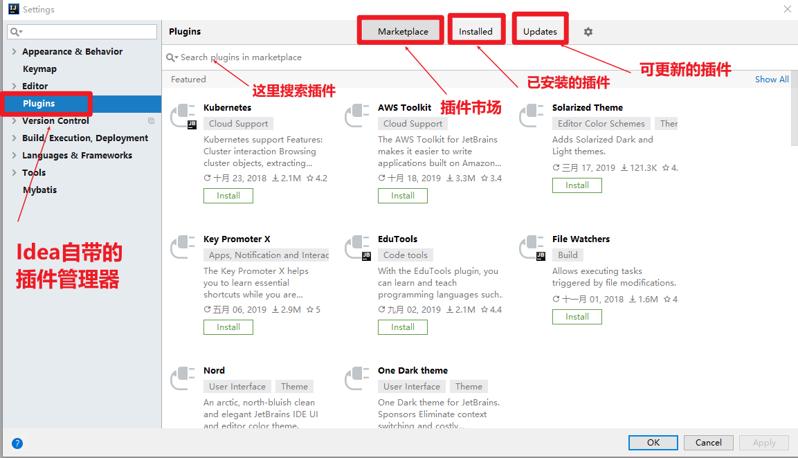This screenshot has width=798, height=458.
Task: Install the AWS Toolkit plugin
Action: coord(403,196)
